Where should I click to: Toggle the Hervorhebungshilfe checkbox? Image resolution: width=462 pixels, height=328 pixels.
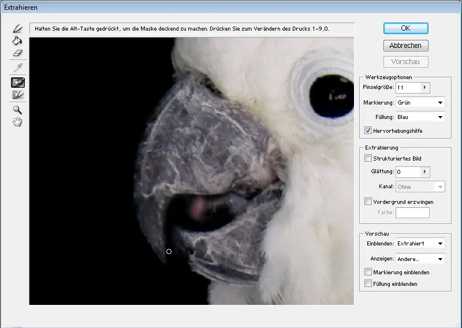pyautogui.click(x=368, y=131)
